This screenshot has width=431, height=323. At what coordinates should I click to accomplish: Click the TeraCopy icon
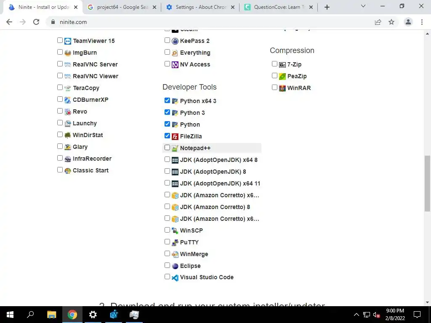pos(68,88)
